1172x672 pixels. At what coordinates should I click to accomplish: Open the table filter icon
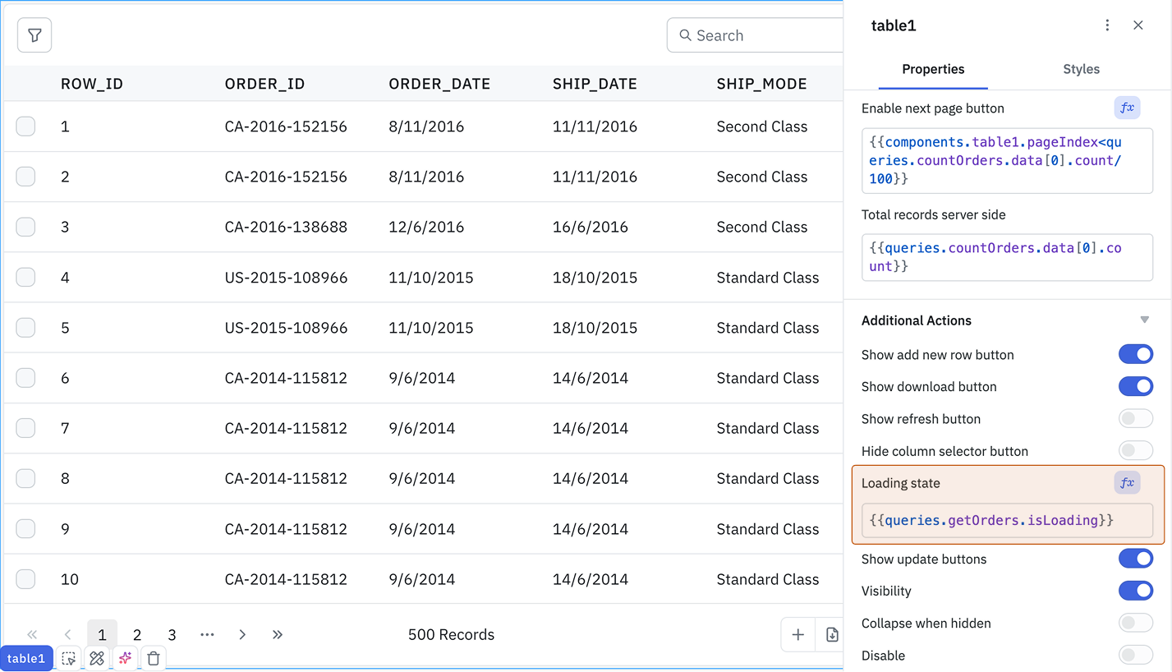click(34, 35)
